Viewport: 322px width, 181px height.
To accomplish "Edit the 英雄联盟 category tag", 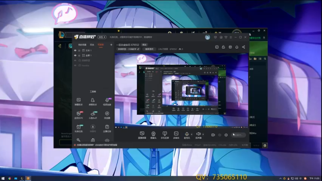I will click(128, 49).
